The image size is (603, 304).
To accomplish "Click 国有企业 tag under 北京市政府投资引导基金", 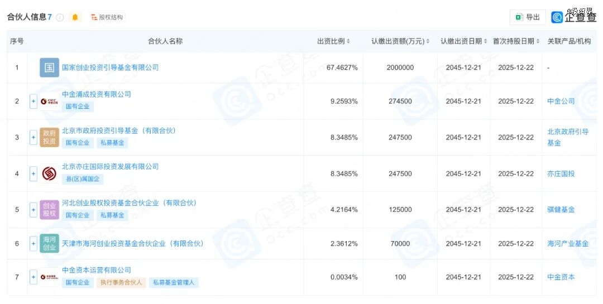I will tap(77, 143).
